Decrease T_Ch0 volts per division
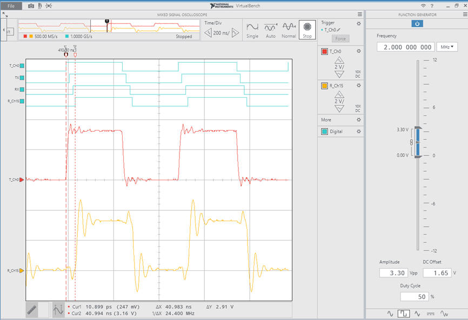Viewport: 468px width, 320px height. click(x=339, y=74)
